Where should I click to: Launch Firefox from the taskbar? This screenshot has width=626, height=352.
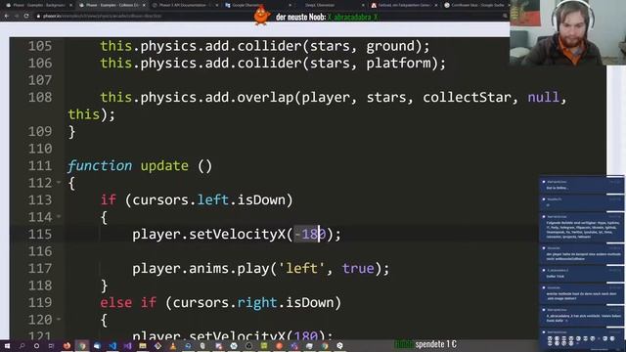tap(67, 345)
